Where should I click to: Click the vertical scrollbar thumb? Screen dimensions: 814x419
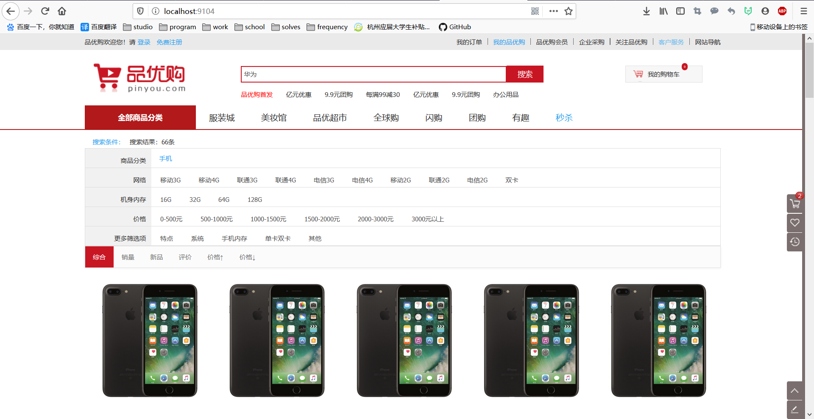809,70
